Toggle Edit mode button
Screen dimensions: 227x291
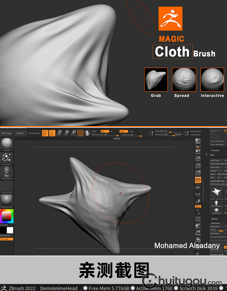[x=45, y=133]
